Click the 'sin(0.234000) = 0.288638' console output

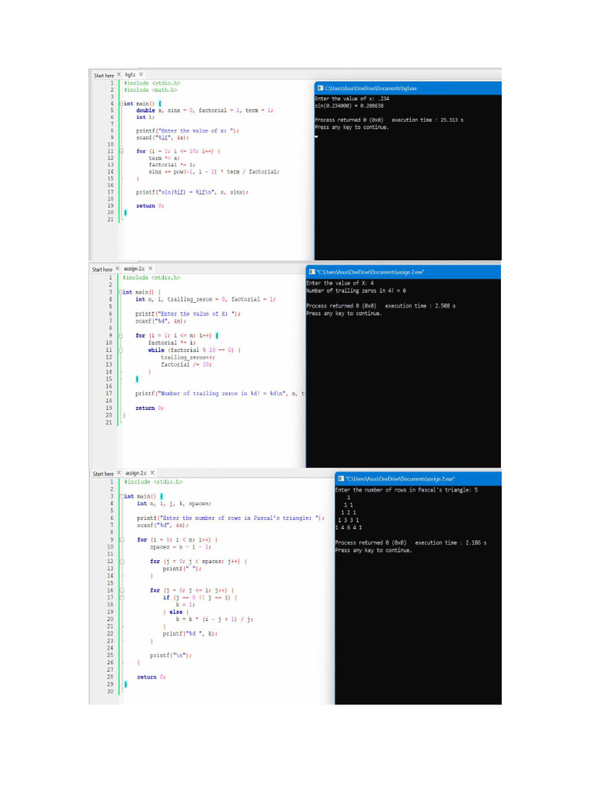(x=349, y=106)
